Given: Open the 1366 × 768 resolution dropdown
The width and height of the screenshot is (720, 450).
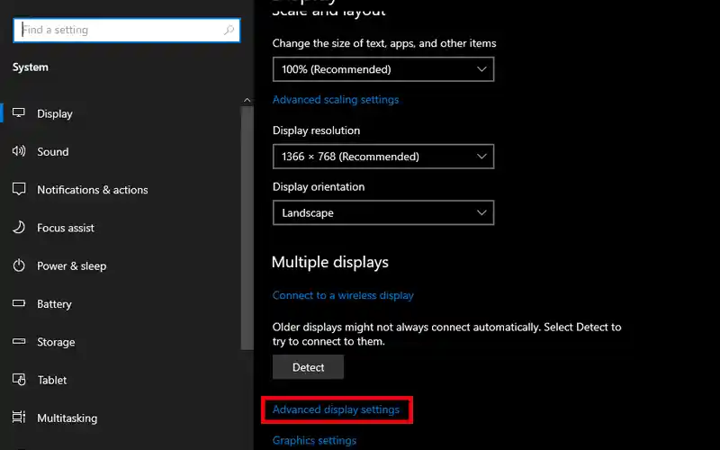Looking at the screenshot, I should click(x=383, y=157).
